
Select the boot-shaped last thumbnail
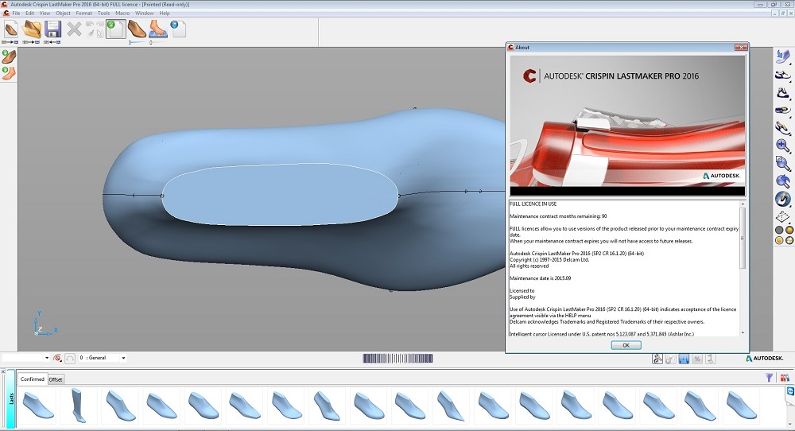tap(77, 404)
